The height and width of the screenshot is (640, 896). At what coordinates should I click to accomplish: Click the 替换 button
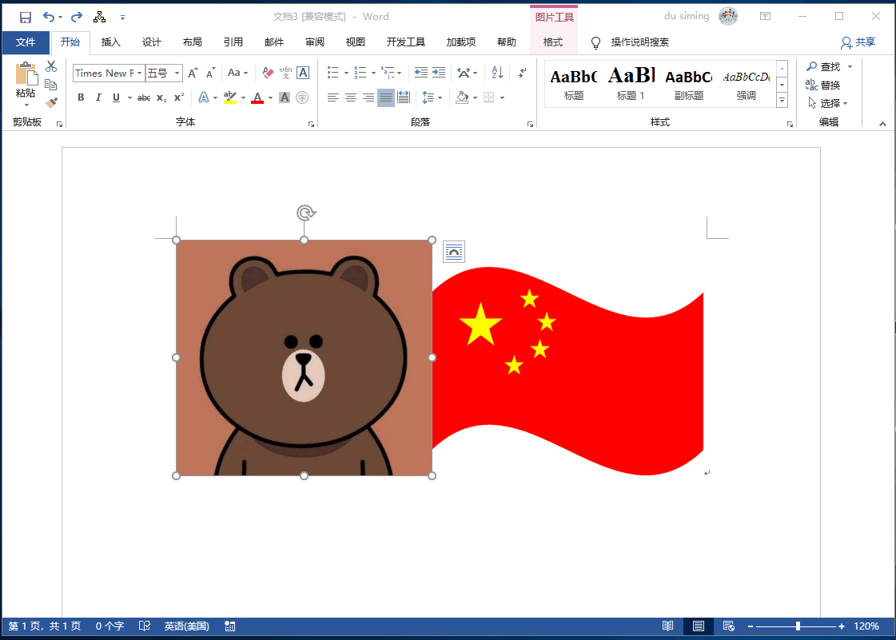(x=822, y=85)
